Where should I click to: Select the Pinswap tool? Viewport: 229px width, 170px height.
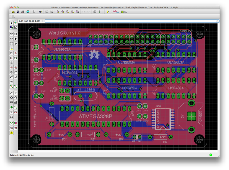[11, 58]
